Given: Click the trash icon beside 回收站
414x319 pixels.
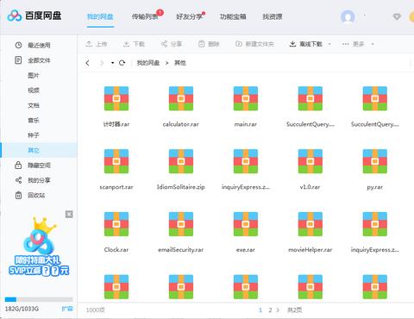Looking at the screenshot, I should 18,195.
